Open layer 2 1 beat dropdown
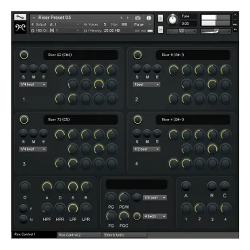250x250 pixels. 147,84
